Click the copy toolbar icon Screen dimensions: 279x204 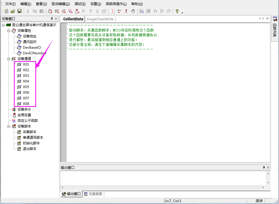tap(35, 11)
